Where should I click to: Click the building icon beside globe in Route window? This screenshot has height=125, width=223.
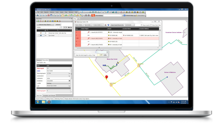click(x=106, y=25)
